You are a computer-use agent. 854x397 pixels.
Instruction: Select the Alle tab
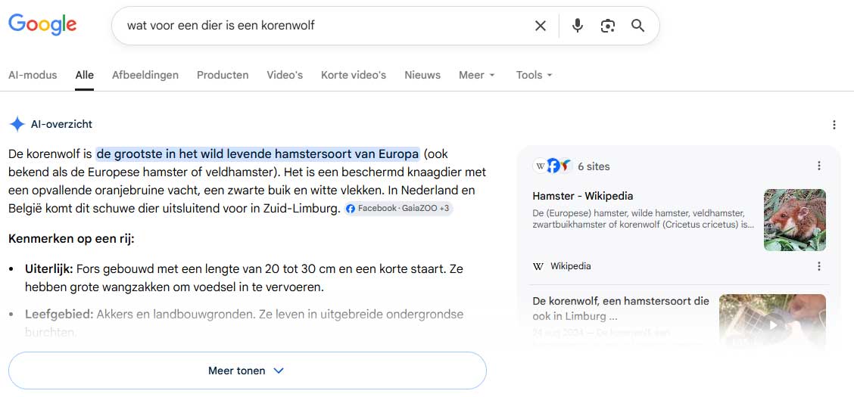[x=85, y=75]
